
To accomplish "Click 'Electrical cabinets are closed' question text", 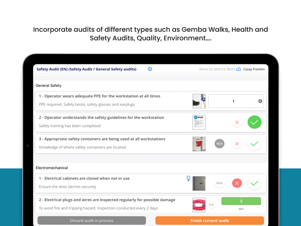I will pyautogui.click(x=84, y=178).
